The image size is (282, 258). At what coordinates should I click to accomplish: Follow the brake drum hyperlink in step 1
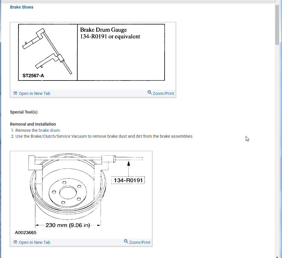click(49, 130)
